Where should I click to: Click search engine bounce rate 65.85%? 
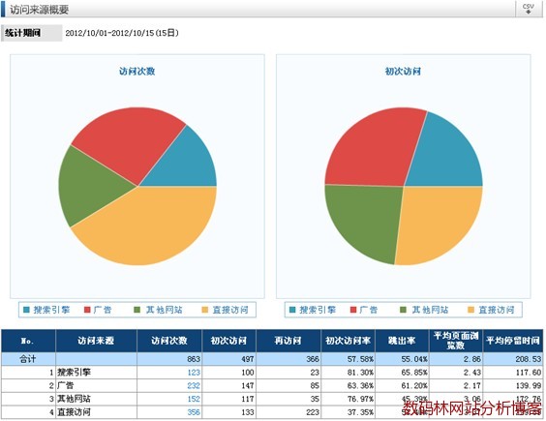tap(414, 373)
